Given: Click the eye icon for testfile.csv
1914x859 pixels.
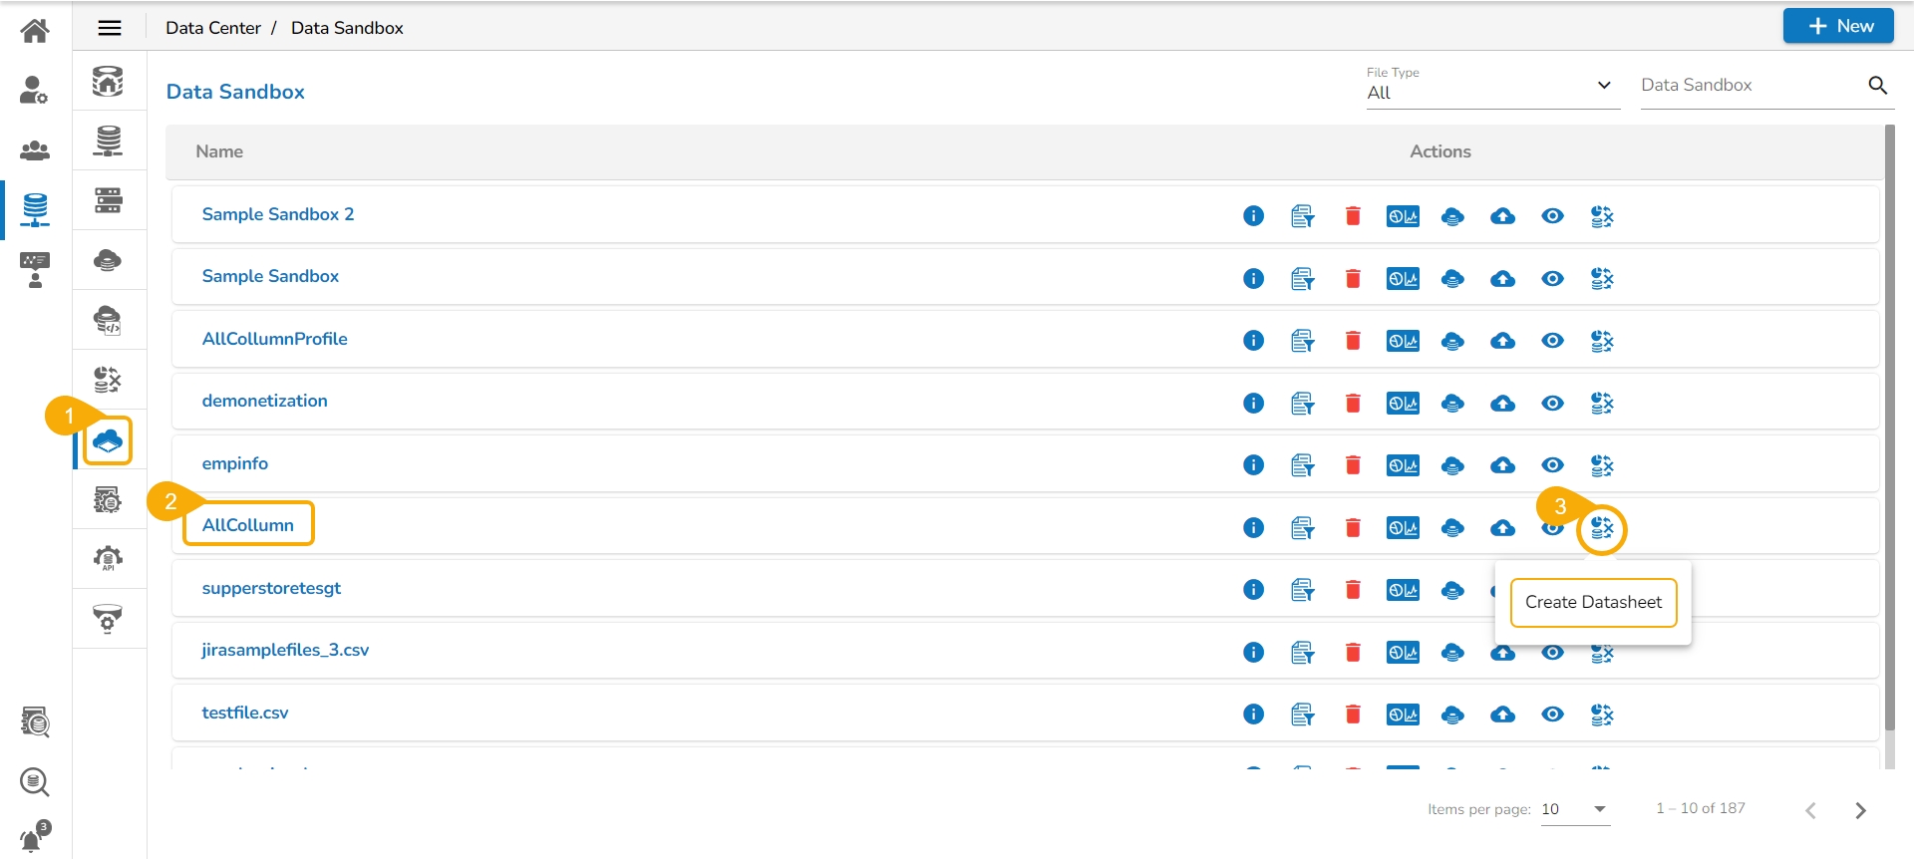Looking at the screenshot, I should click(x=1552, y=715).
